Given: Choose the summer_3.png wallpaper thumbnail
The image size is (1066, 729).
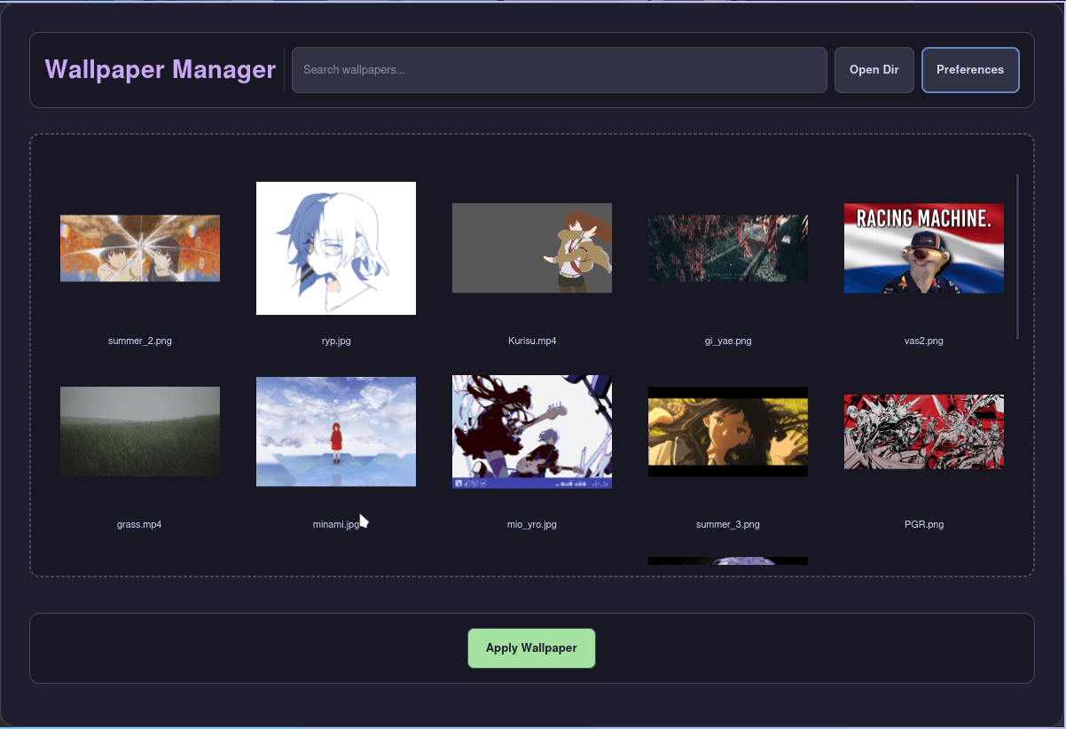Looking at the screenshot, I should [x=728, y=432].
